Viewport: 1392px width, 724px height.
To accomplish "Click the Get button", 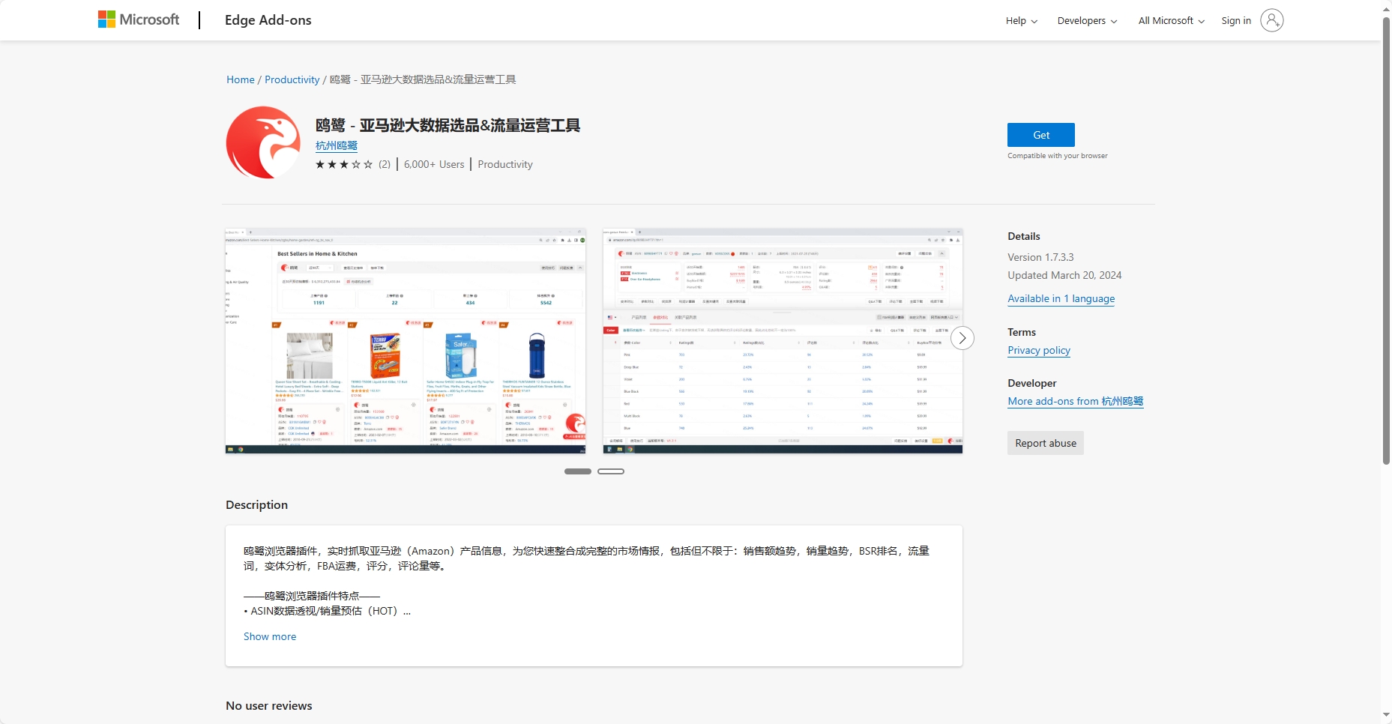I will (x=1041, y=135).
